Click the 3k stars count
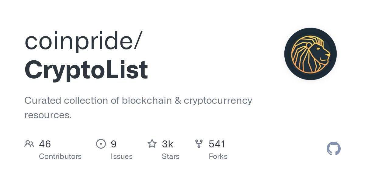The height and width of the screenshot is (182, 365). (x=168, y=144)
